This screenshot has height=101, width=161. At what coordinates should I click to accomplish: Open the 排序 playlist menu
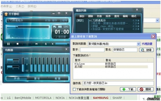[x=108, y=16]
